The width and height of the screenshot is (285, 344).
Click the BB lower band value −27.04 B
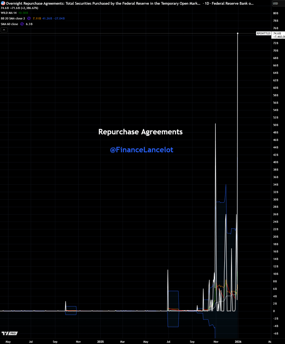(x=59, y=18)
